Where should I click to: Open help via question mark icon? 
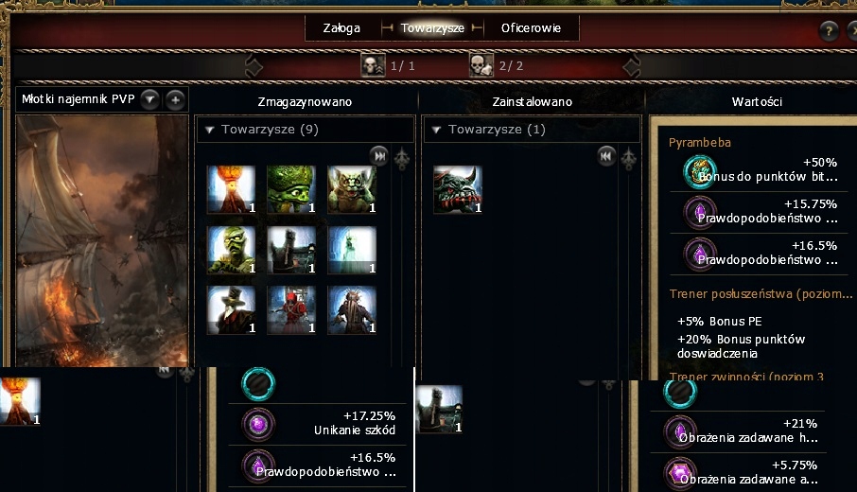pyautogui.click(x=830, y=30)
